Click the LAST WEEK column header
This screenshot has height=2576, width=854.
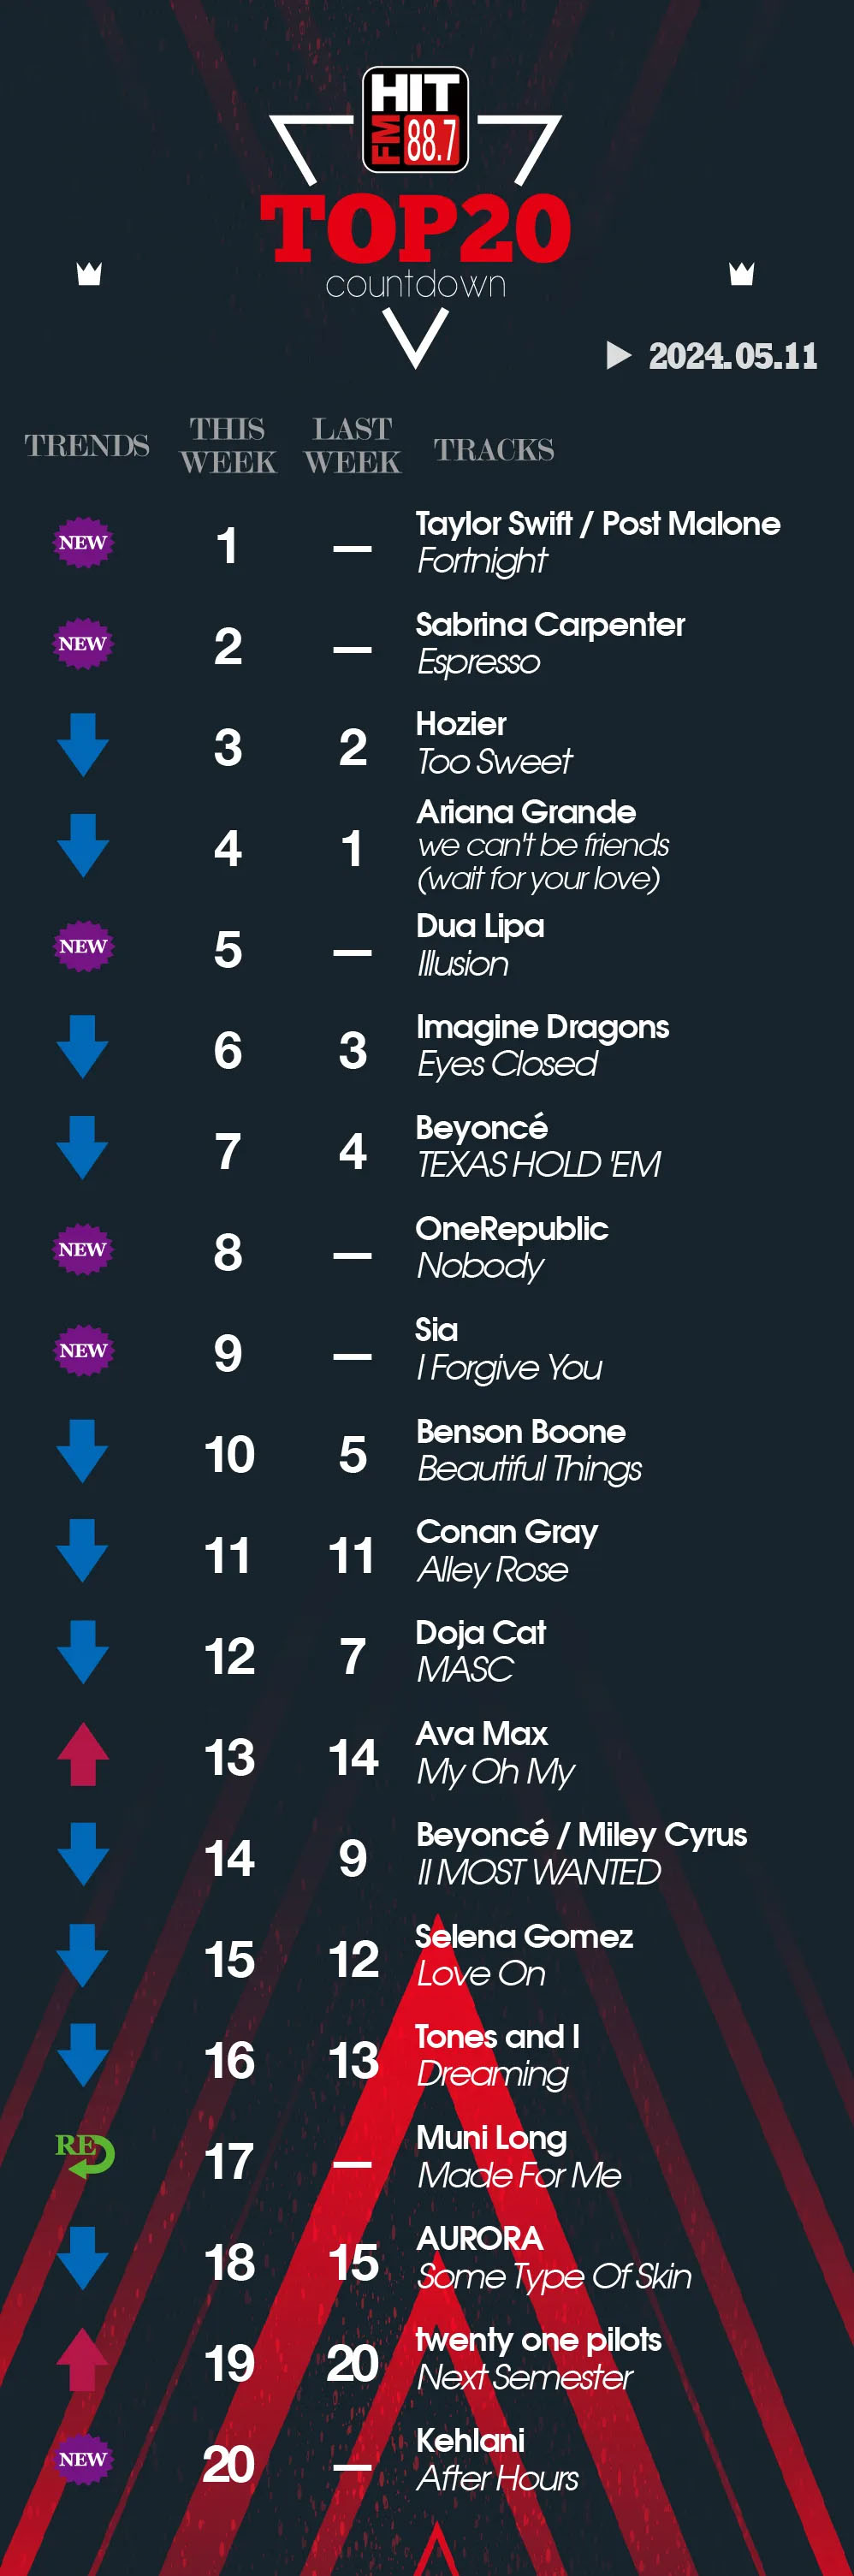click(x=352, y=445)
